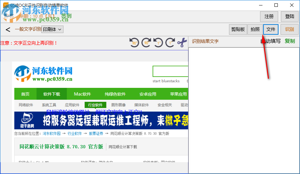Click the 自动填写 auto-fill link
Screen dimensions: 300x174
click(271, 41)
